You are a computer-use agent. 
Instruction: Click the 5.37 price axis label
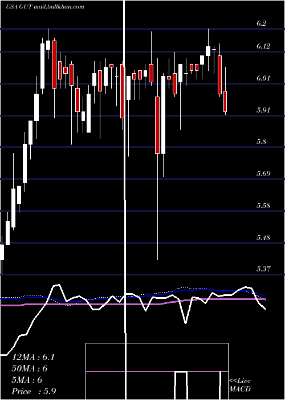click(263, 269)
